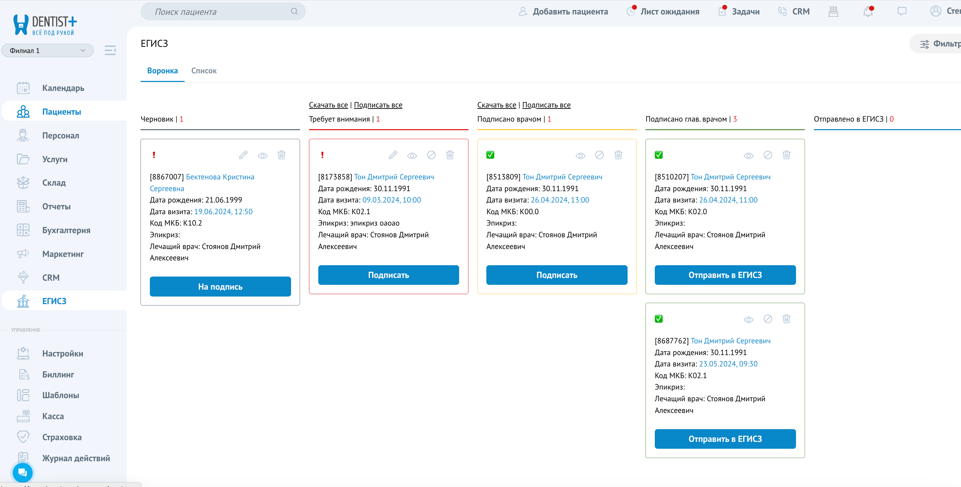Delete card 8173858 with trash icon
961x487 pixels.
pos(450,155)
